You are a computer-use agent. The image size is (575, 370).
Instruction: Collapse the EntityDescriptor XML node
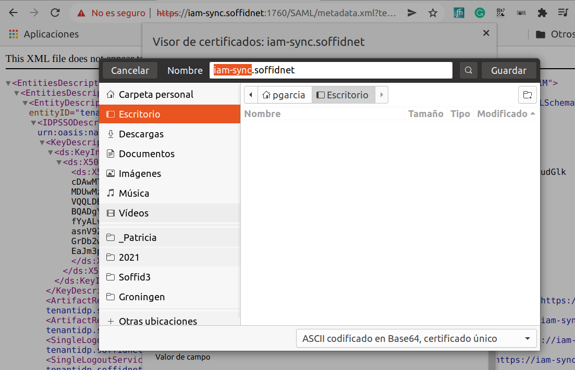point(25,103)
